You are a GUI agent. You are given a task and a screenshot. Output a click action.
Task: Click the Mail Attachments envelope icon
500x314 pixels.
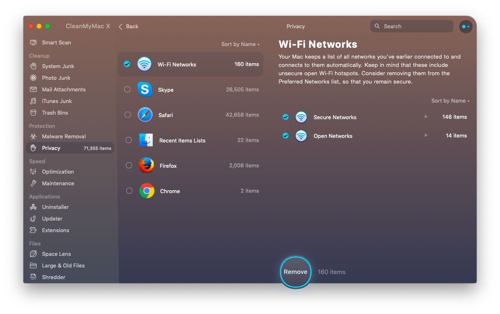coord(33,89)
